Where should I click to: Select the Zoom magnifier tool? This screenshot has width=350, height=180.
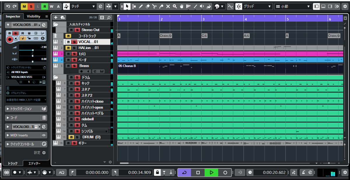[174, 6]
